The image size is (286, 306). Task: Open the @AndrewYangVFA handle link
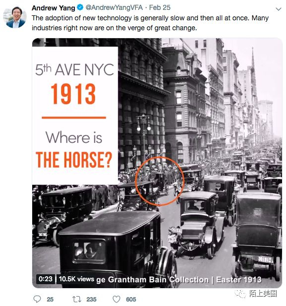pos(114,7)
